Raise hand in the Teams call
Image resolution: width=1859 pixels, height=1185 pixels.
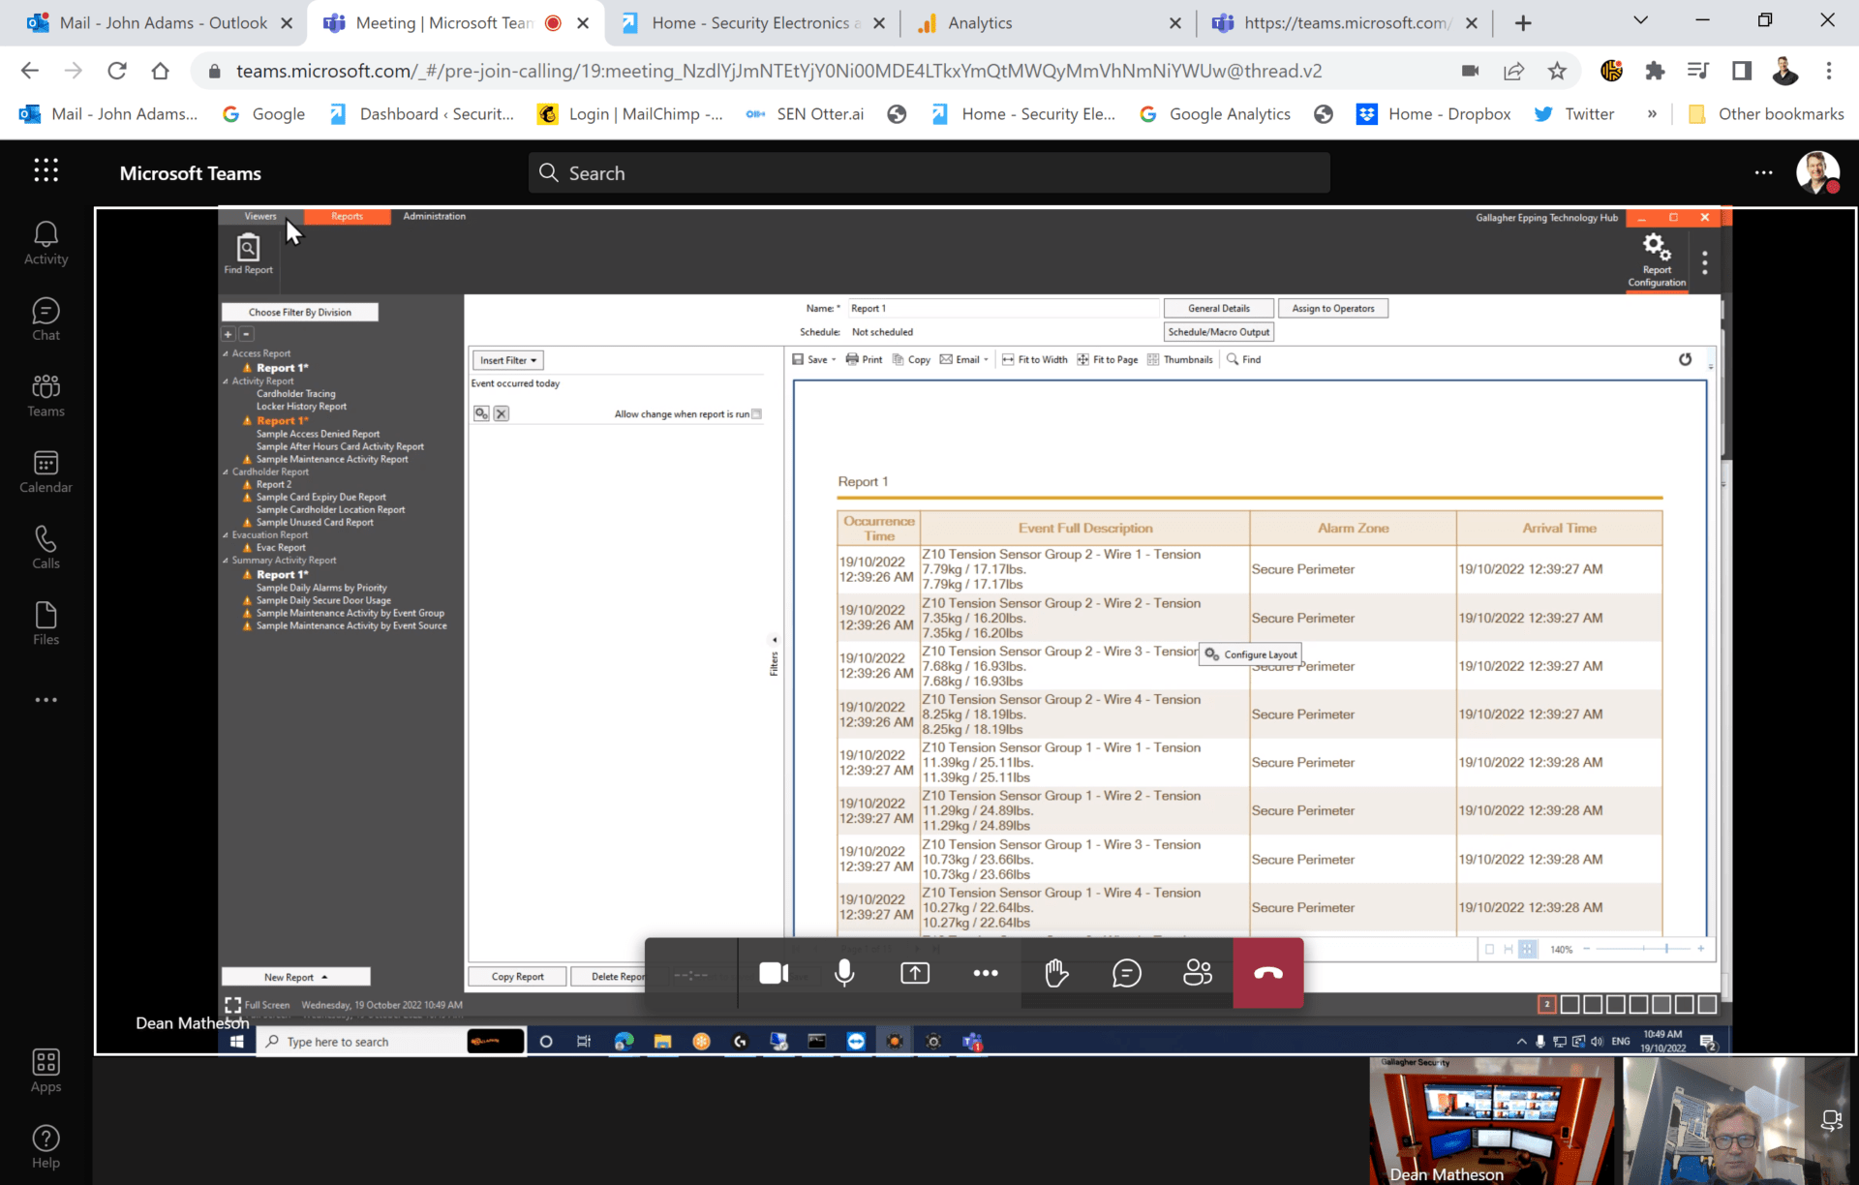click(1055, 973)
